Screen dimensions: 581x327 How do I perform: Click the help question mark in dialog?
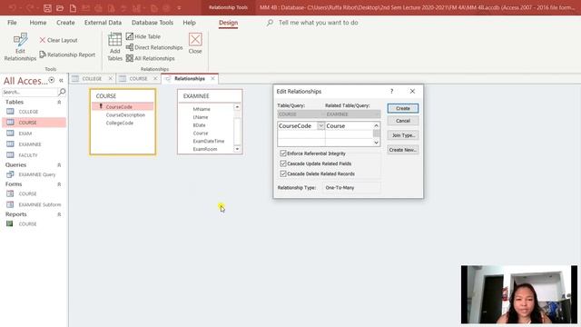391,91
